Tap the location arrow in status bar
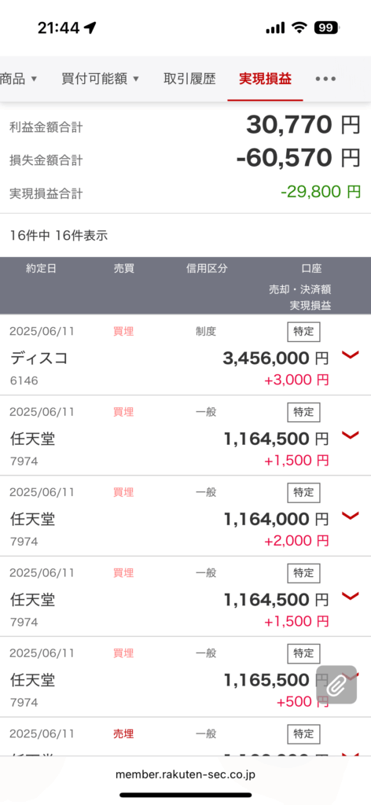 (90, 28)
